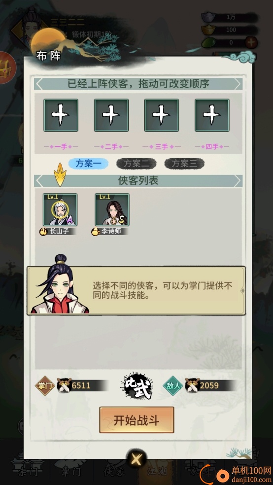The height and width of the screenshot is (485, 273).
Task: Switch to 方案三 formation plan
Action: [x=184, y=164]
